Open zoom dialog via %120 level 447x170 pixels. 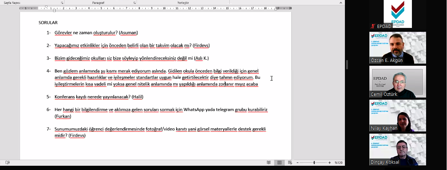tap(338, 163)
